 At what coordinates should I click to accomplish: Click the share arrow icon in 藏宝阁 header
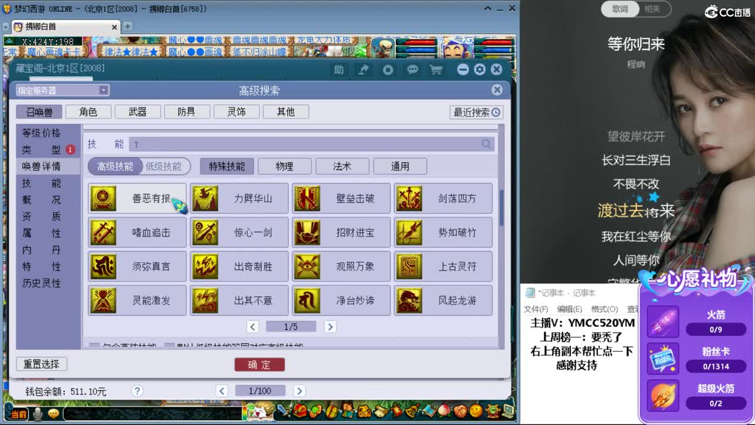(x=364, y=70)
